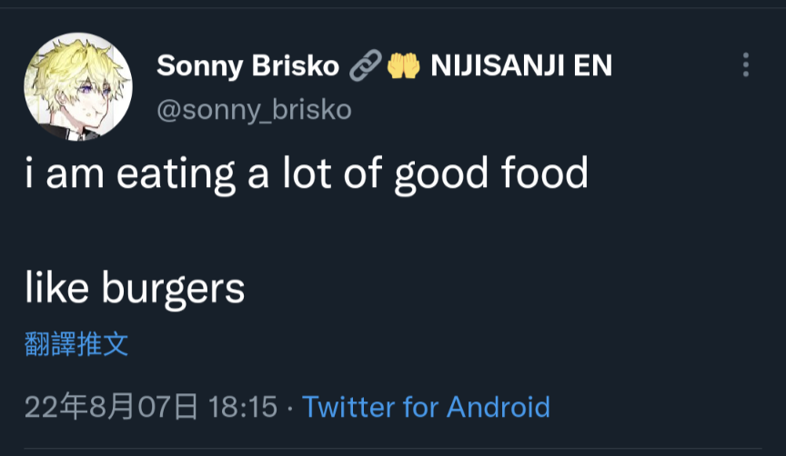Click the palms-up hands emoji in name
The height and width of the screenshot is (456, 786).
[403, 65]
